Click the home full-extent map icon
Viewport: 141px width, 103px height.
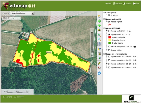[99, 17]
